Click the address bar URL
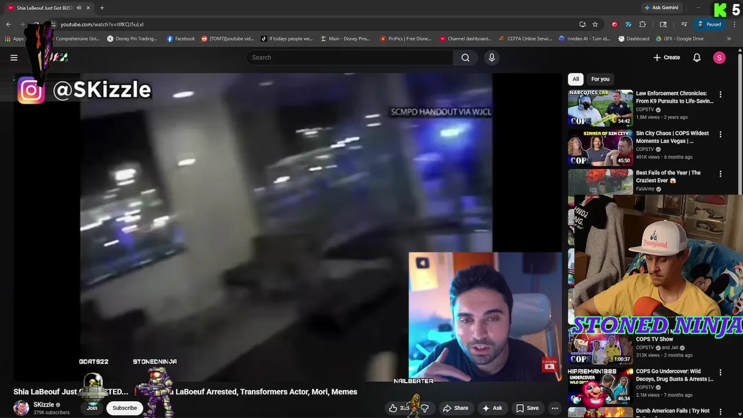Viewport: 743px width, 418px height. click(x=102, y=24)
